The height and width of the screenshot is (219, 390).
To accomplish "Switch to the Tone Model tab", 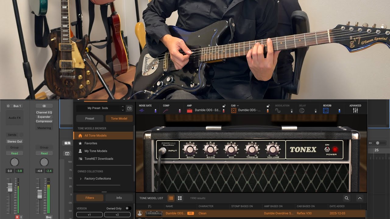I will (x=119, y=119).
